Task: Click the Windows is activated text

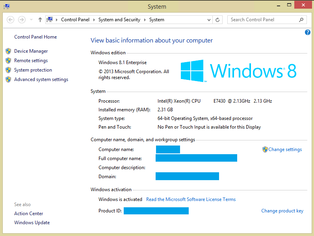Action: (x=120, y=199)
